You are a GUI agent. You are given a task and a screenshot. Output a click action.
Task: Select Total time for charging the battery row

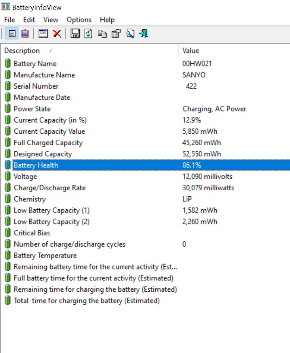(x=145, y=300)
